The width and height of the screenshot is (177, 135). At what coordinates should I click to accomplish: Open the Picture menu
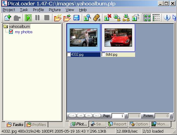pos(55,10)
